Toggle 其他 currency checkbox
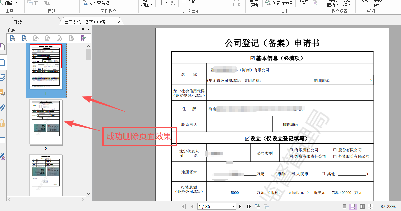This screenshot has width=401, height=211. [x=323, y=174]
